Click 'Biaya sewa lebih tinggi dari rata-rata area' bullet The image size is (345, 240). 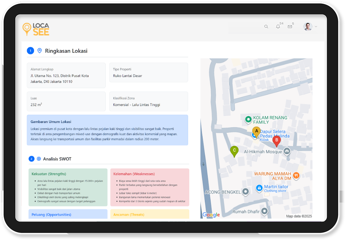(142, 181)
